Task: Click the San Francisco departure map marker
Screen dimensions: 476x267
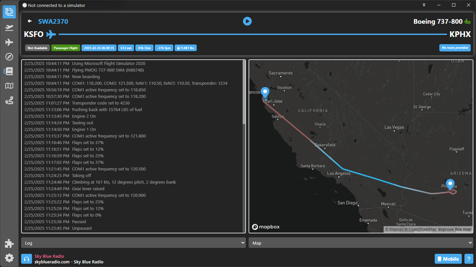Action: click(x=265, y=92)
